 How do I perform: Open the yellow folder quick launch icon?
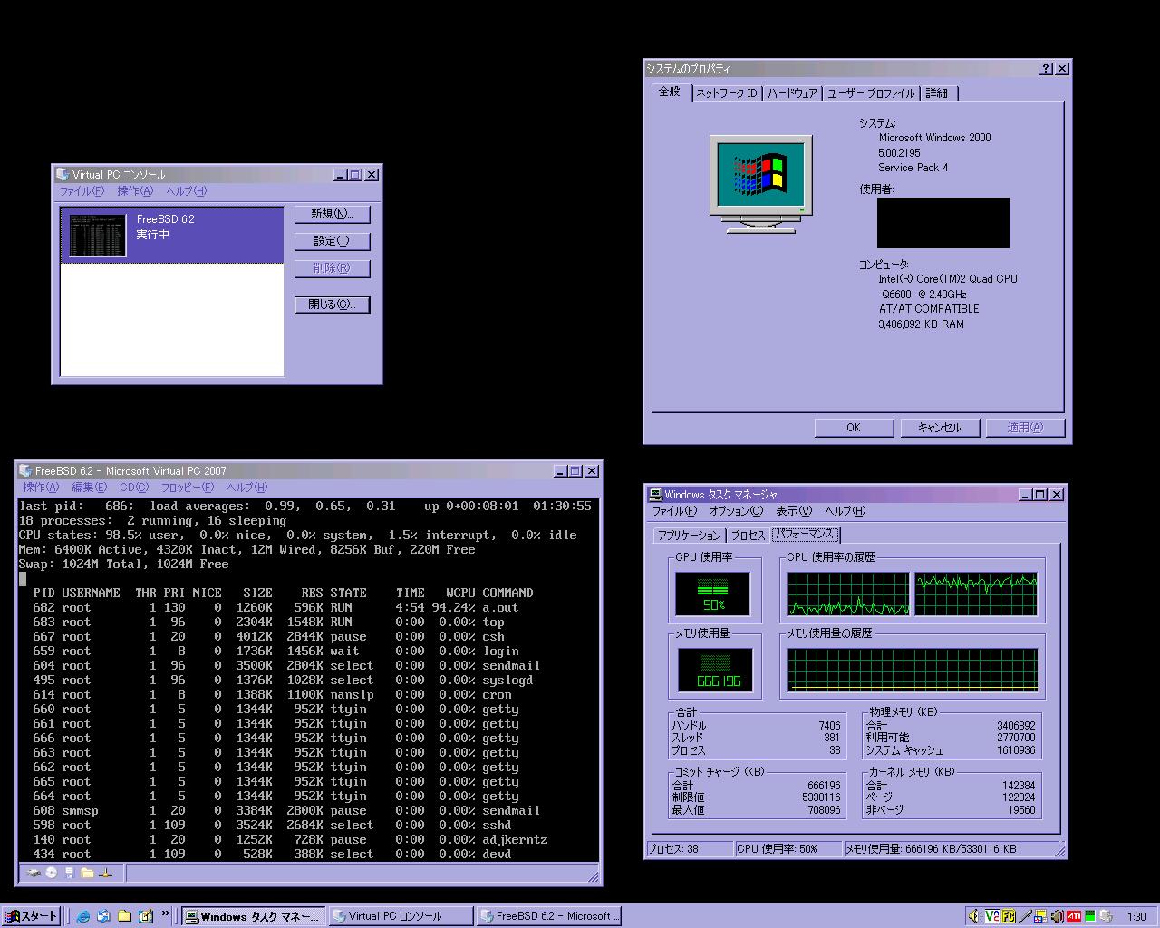tap(124, 916)
